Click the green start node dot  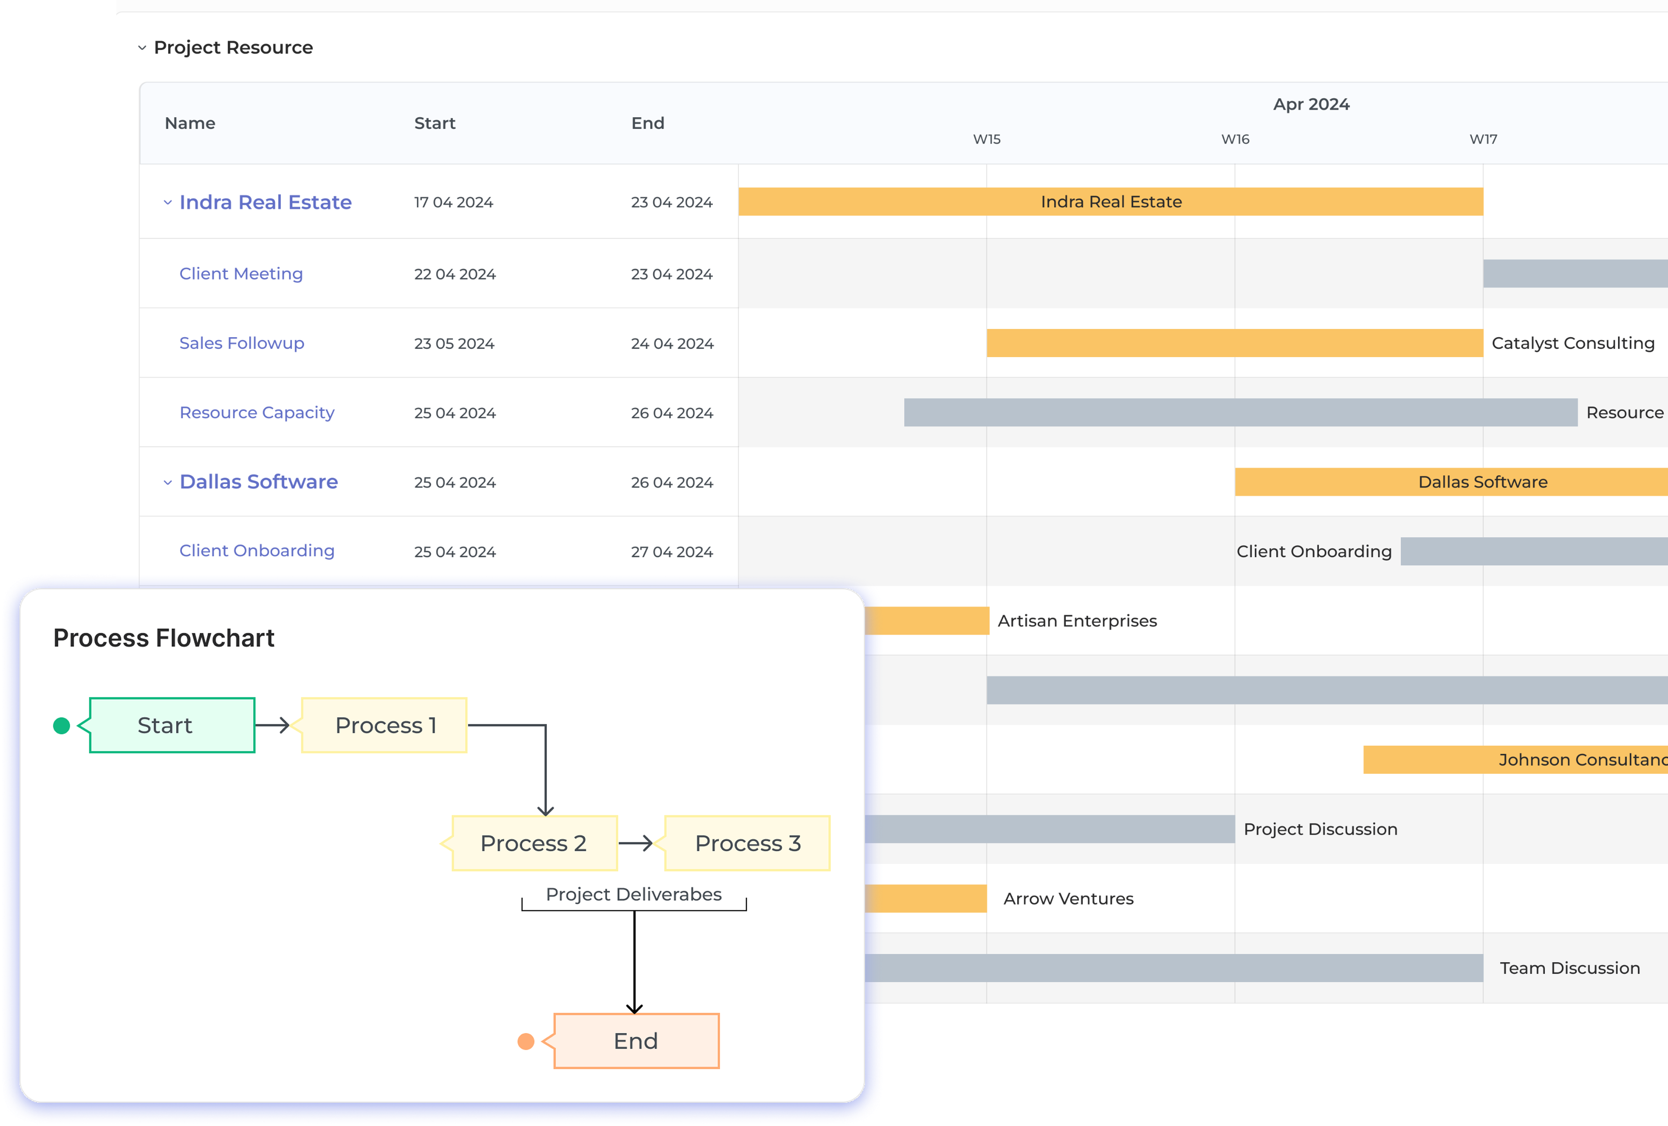click(x=62, y=726)
